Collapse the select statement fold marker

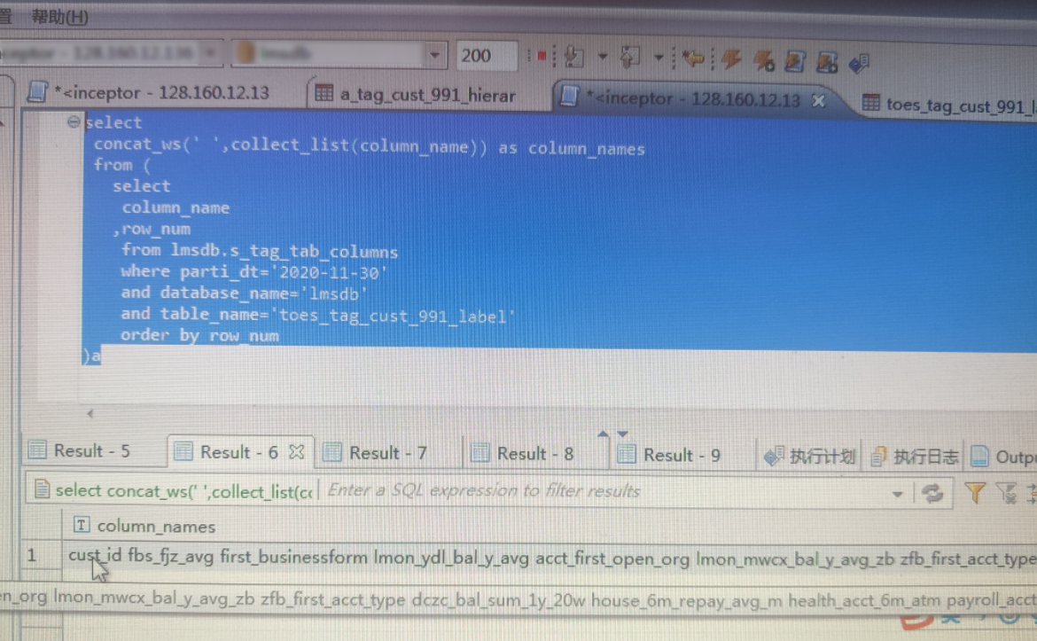point(74,122)
